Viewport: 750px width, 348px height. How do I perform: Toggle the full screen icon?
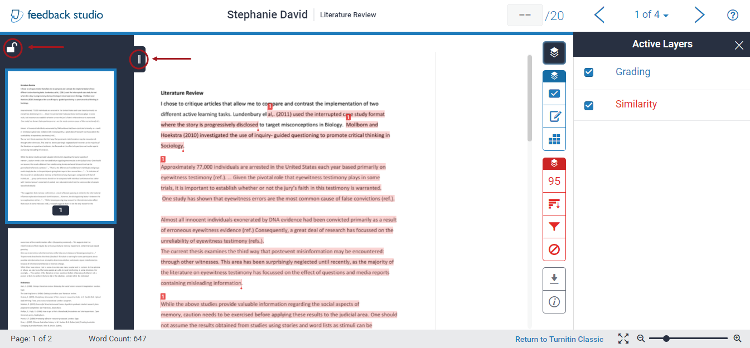coord(623,339)
